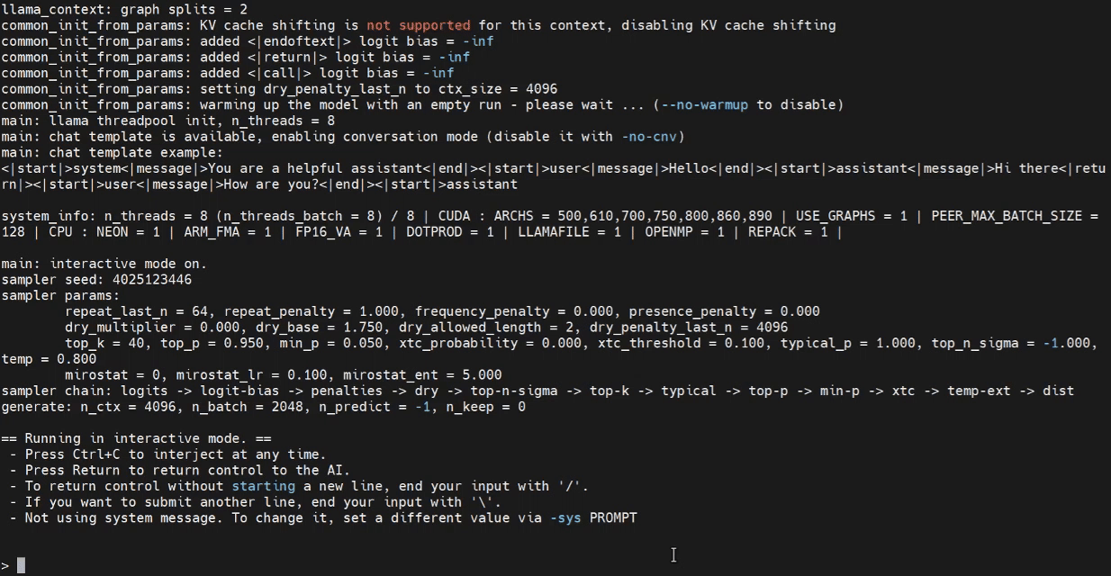
Task: Click the 'sampler chain:' line label
Action: tap(57, 391)
